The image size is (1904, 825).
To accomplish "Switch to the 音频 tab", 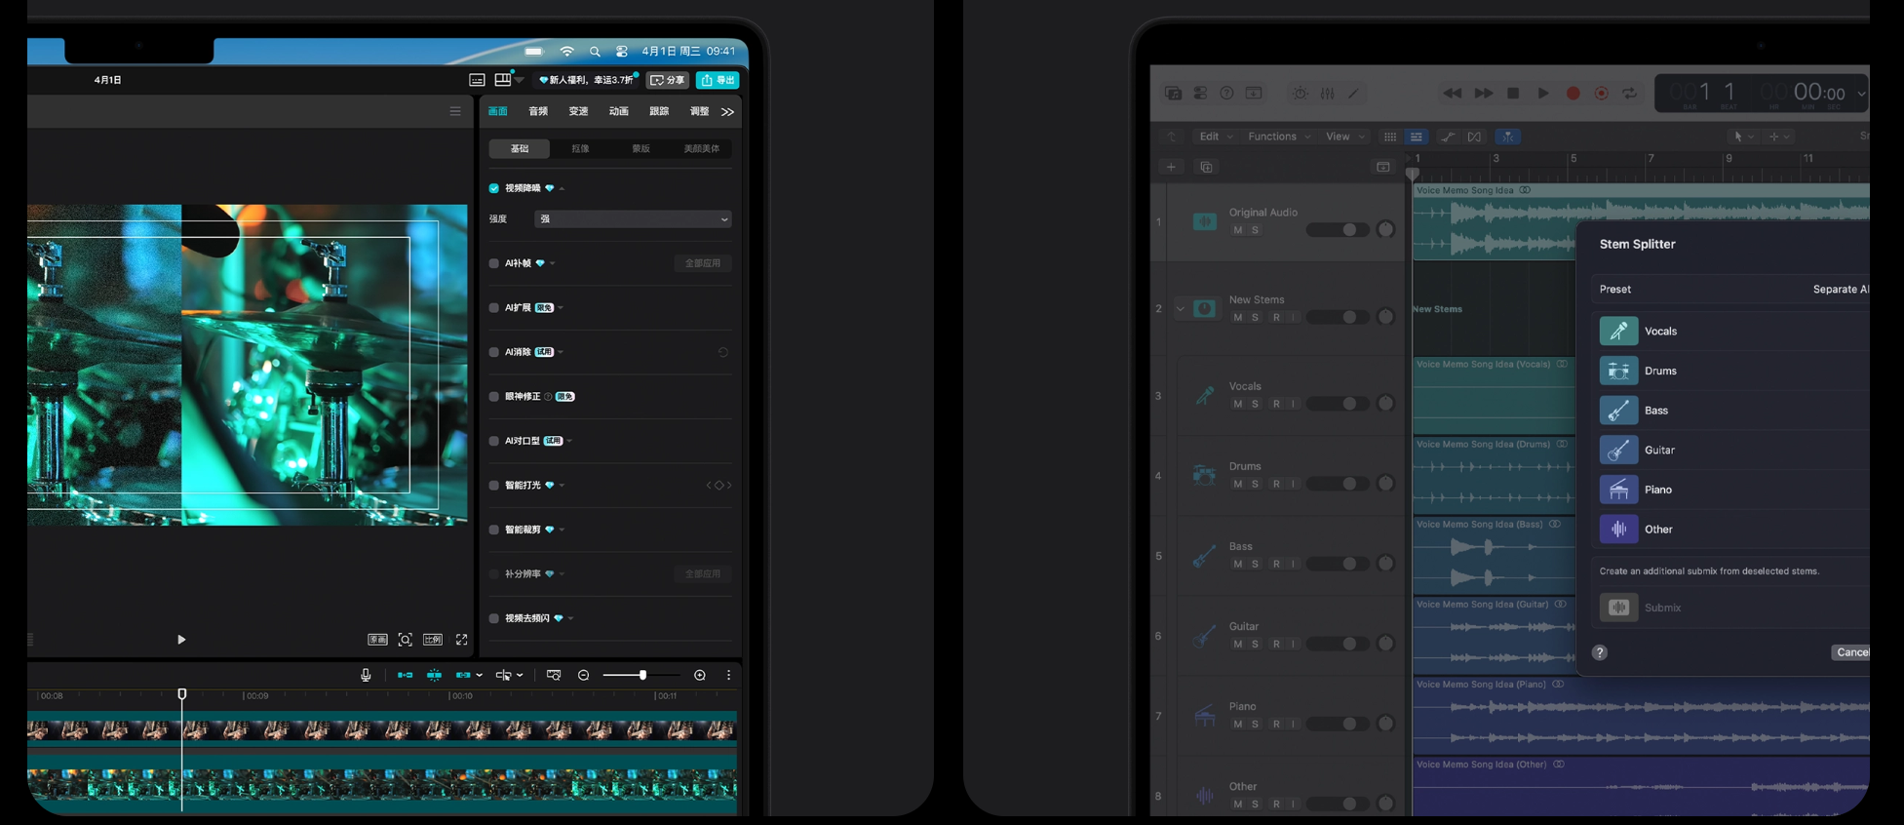I will pyautogui.click(x=538, y=111).
